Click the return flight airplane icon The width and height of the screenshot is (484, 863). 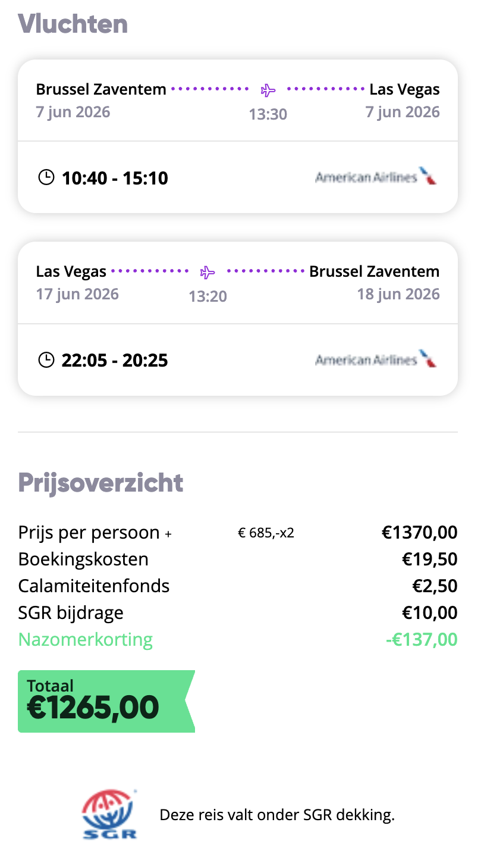208,273
